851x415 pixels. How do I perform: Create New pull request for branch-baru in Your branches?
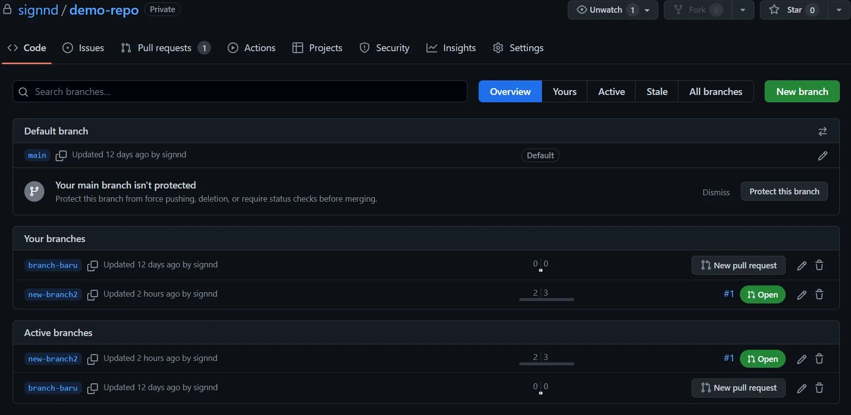pos(738,265)
